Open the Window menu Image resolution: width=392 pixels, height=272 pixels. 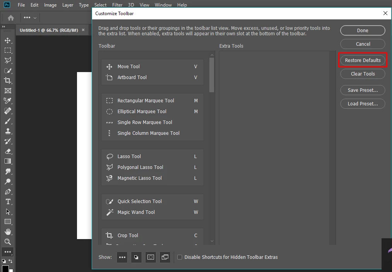[163, 5]
